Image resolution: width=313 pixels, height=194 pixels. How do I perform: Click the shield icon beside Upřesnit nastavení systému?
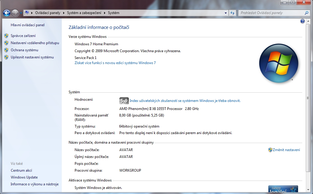pos(6,57)
